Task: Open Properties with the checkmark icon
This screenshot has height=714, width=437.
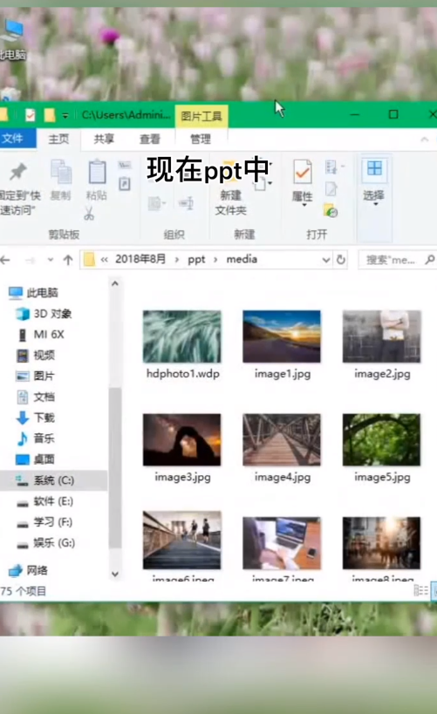Action: point(302,172)
